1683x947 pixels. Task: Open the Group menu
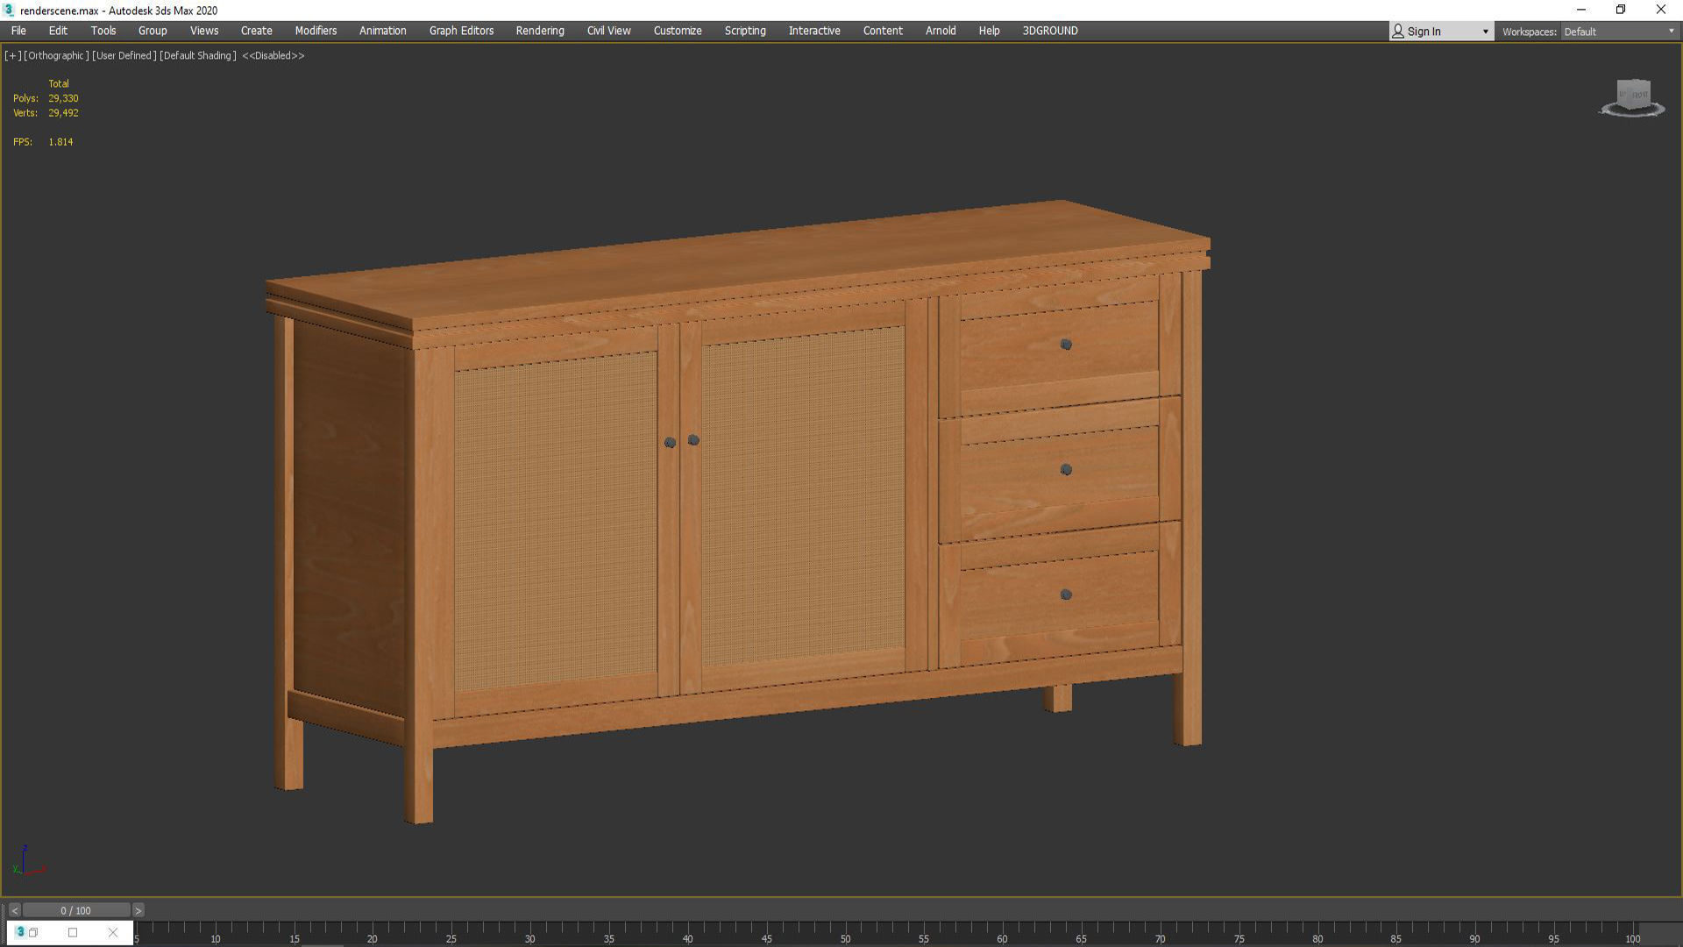pos(153,31)
